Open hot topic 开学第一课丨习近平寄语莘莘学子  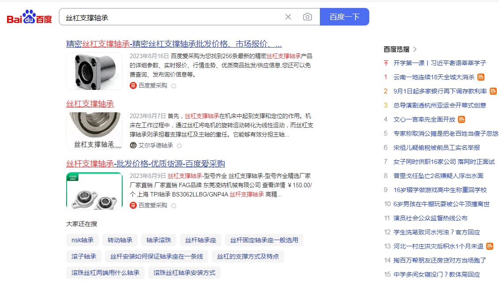tap(440, 63)
